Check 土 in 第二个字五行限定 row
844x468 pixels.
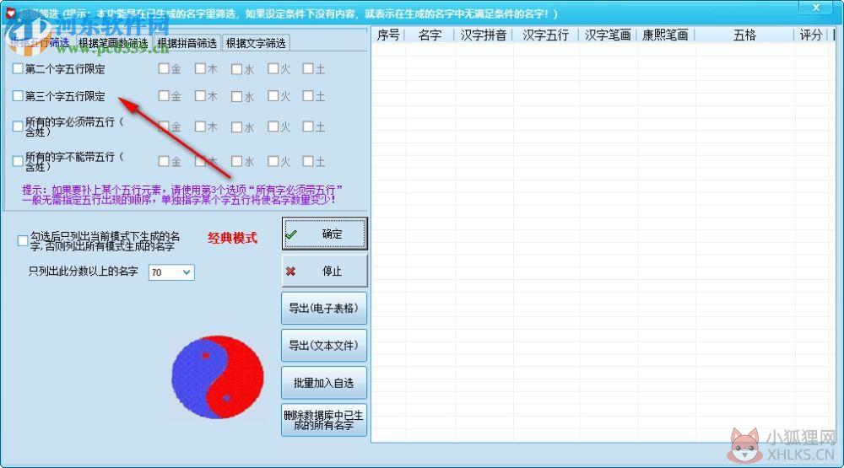click(308, 68)
